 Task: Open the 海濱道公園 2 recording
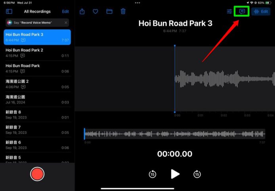[x=37, y=84]
